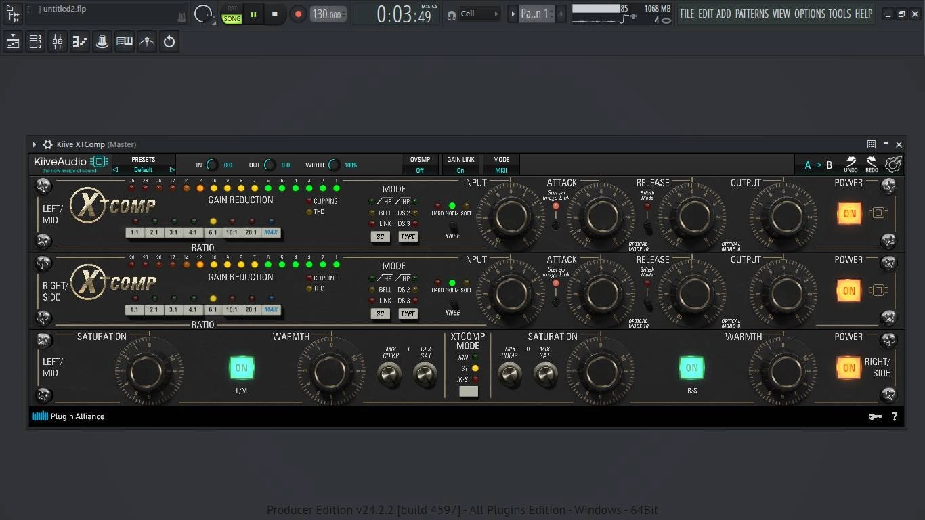Screen dimensions: 925x520
Task: Open the question mark help icon
Action: click(x=895, y=416)
